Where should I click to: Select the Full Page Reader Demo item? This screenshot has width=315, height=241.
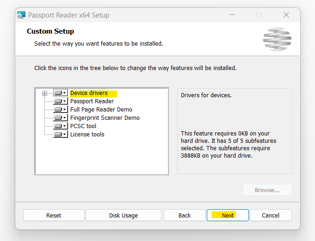click(101, 110)
